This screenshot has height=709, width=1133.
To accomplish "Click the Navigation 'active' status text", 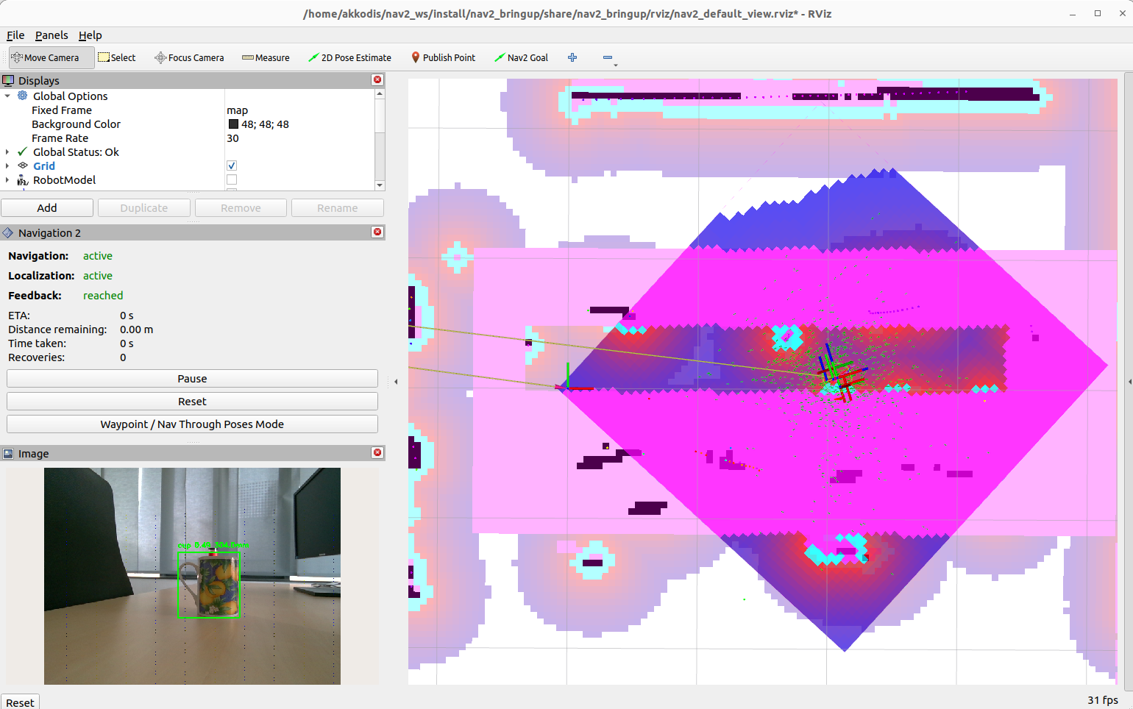I will click(x=98, y=255).
